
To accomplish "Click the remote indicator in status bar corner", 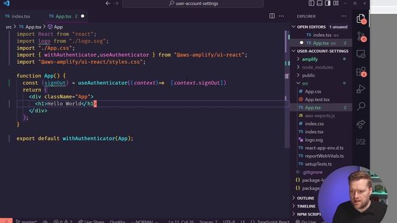I will 6,221.
